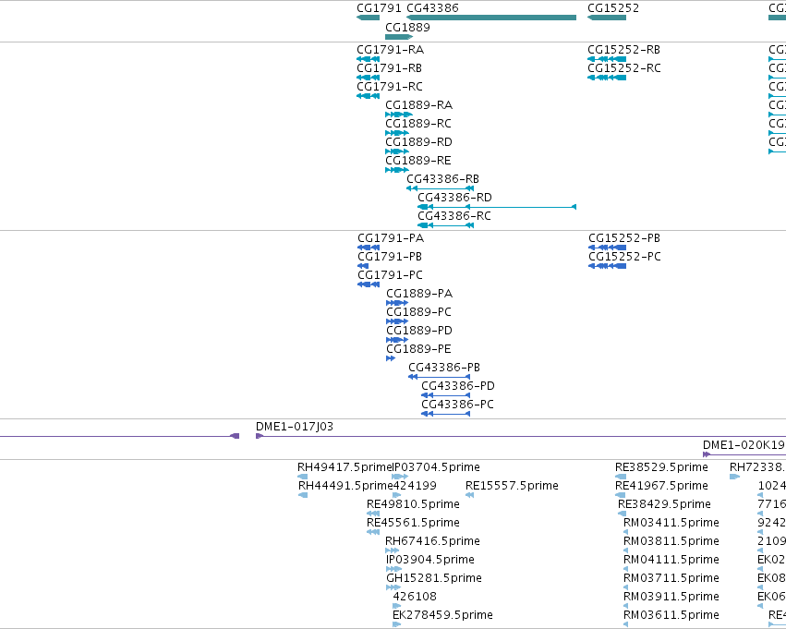
Task: Open protein CG1889-PC
Action: coord(418,312)
